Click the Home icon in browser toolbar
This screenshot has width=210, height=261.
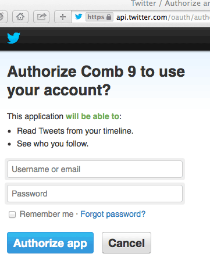pos(20,17)
